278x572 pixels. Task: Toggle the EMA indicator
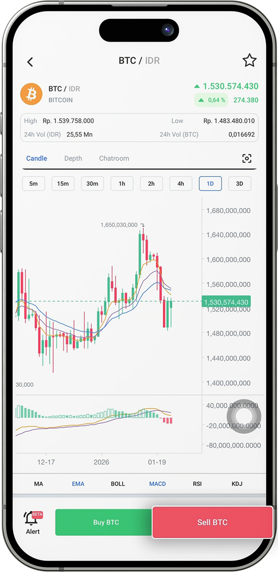point(78,484)
